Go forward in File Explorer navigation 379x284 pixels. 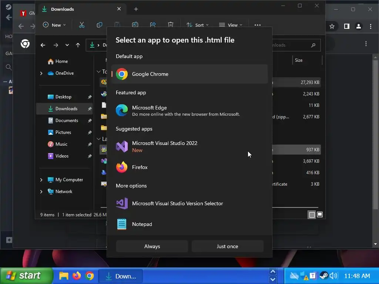point(56,45)
